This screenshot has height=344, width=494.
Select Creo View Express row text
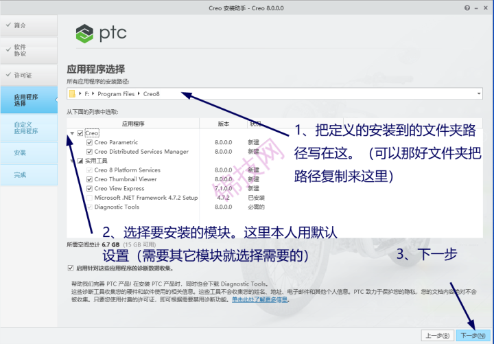click(x=119, y=189)
